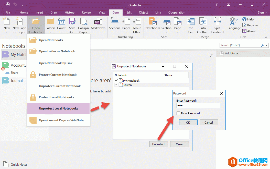Uncheck My Notebook checkbox in dialog

coord(116,80)
